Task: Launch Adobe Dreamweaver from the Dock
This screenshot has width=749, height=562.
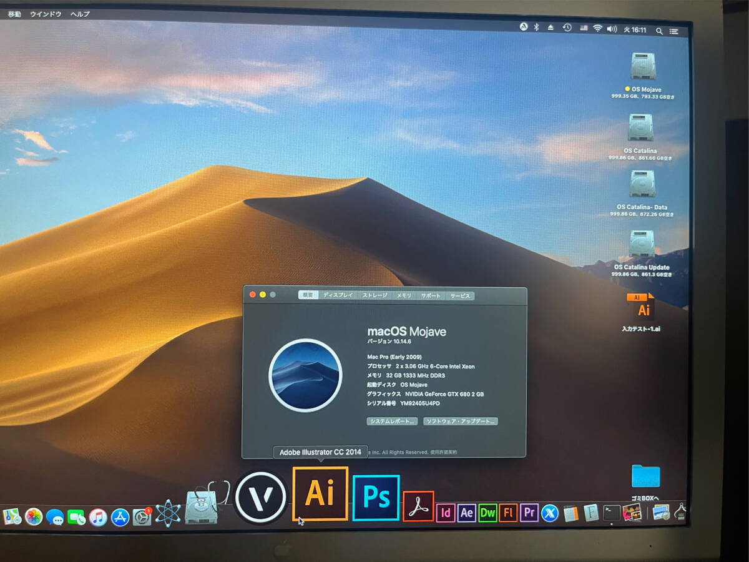Action: [x=487, y=513]
